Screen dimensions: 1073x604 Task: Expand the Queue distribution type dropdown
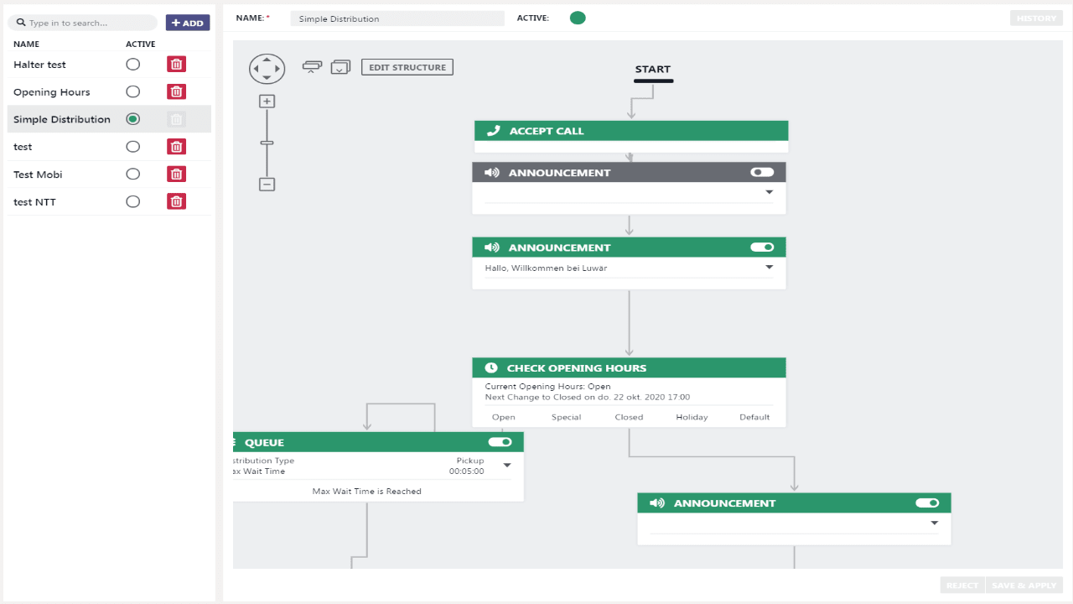coord(506,466)
